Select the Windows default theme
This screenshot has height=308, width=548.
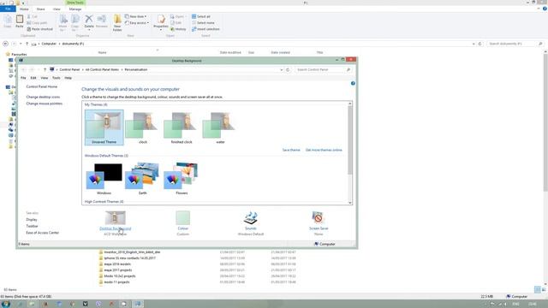(104, 179)
